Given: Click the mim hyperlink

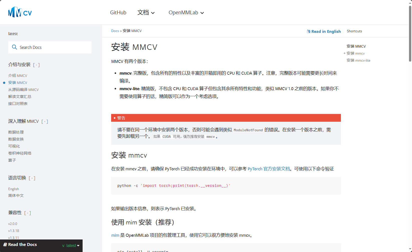Looking at the screenshot, I should [115, 235].
